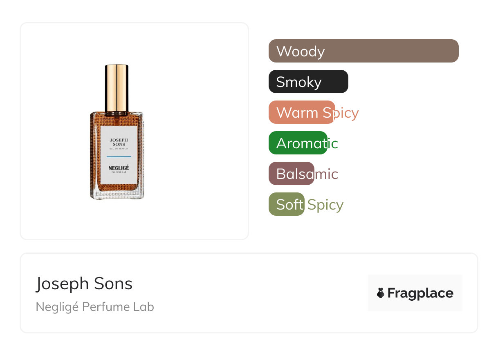Viewport: 498px width, 353px height.
Task: Open the Negligé Perfume Lab brand link
Action: pos(95,307)
